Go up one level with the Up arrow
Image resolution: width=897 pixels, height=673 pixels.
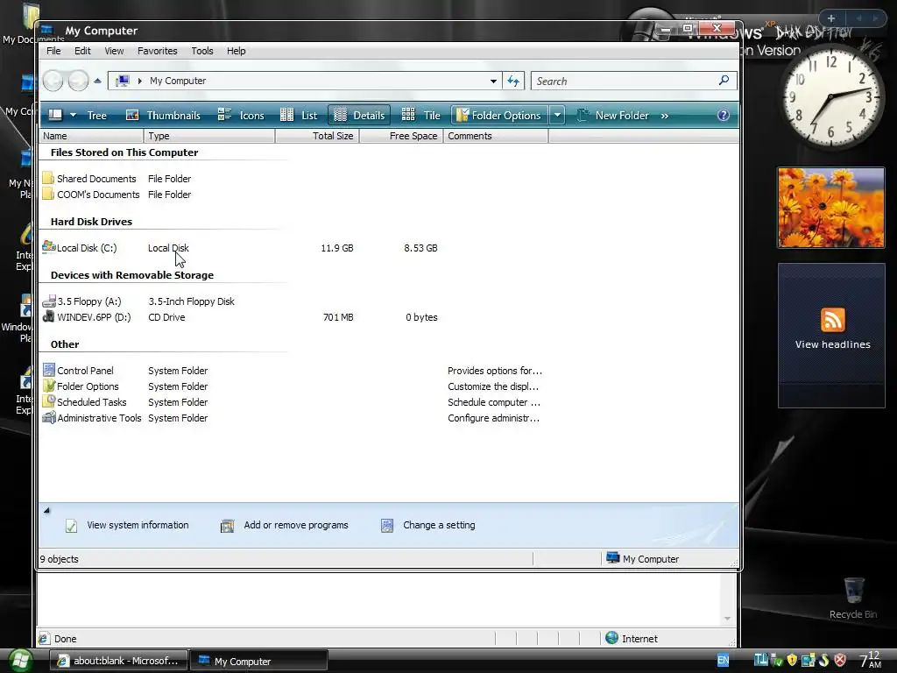[x=98, y=81]
